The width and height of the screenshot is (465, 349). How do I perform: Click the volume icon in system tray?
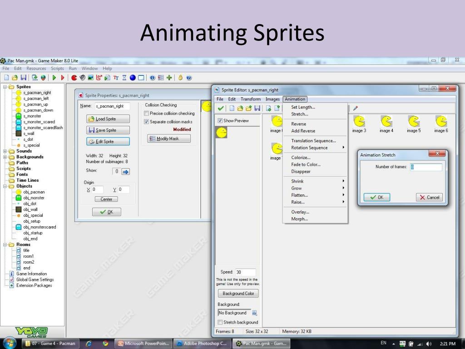click(429, 344)
